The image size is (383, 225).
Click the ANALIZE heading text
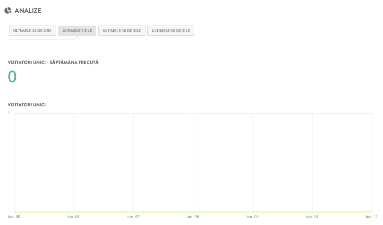tap(28, 10)
